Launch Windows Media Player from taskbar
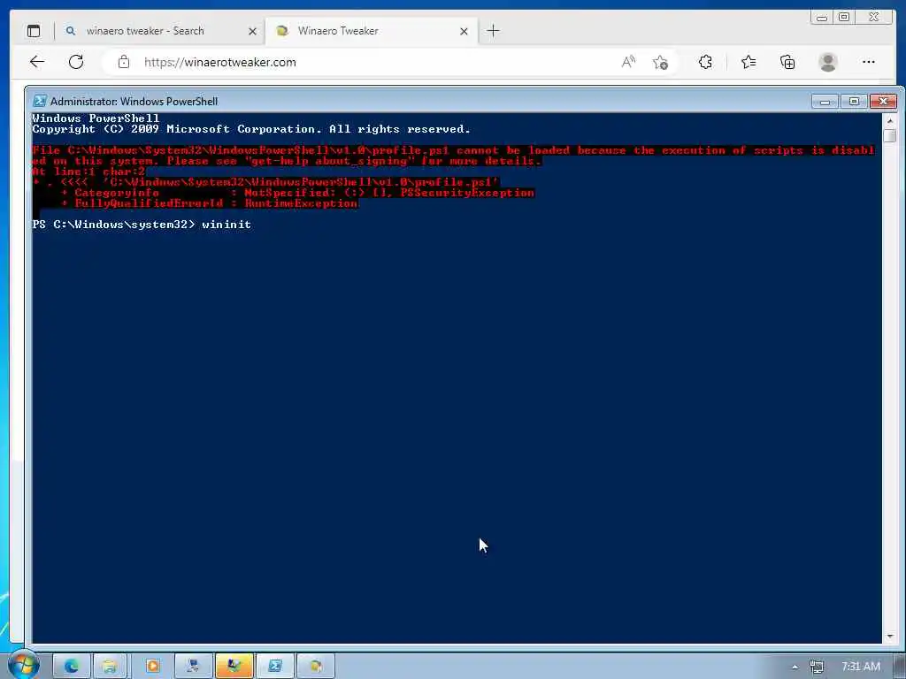Screen dimensions: 906x679 point(152,667)
